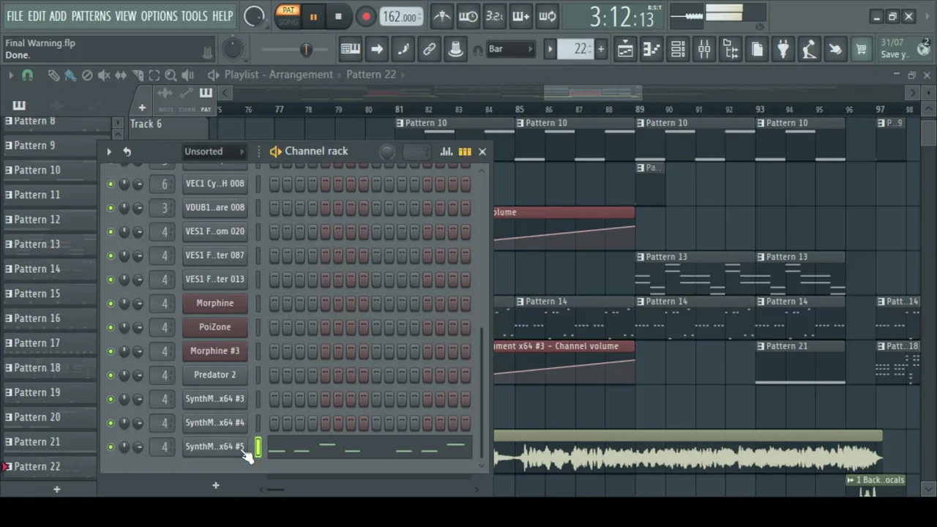Click the shopping cart icon in the toolbar

click(861, 50)
